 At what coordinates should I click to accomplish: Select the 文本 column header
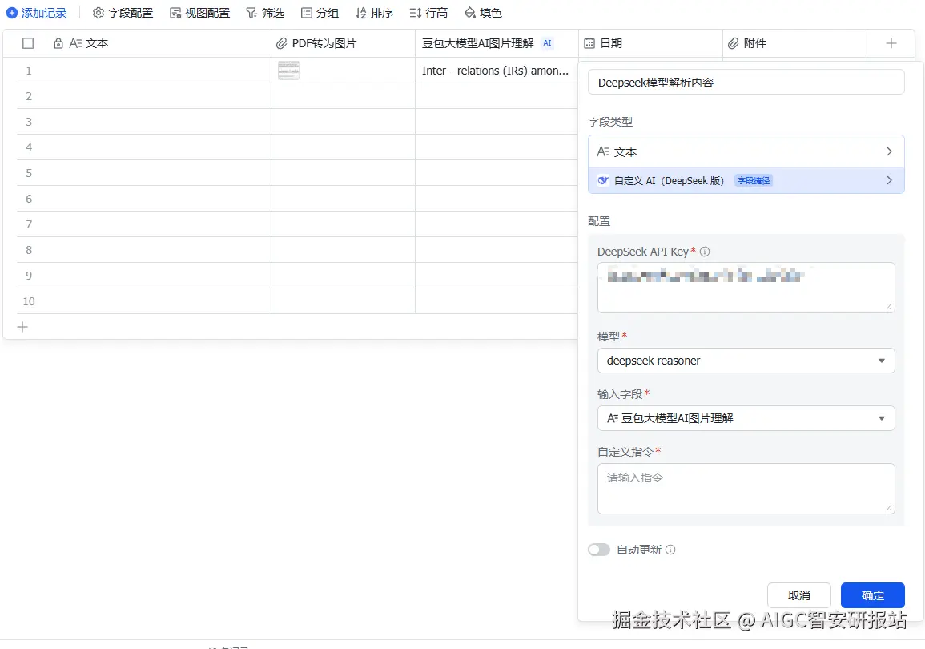pos(137,43)
